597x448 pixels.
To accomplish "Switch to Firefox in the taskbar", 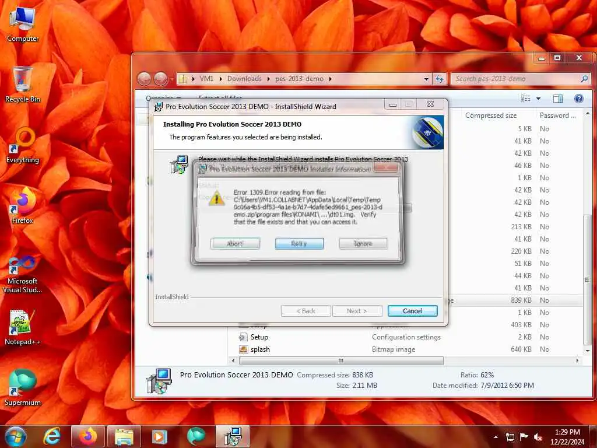I will pyautogui.click(x=88, y=436).
